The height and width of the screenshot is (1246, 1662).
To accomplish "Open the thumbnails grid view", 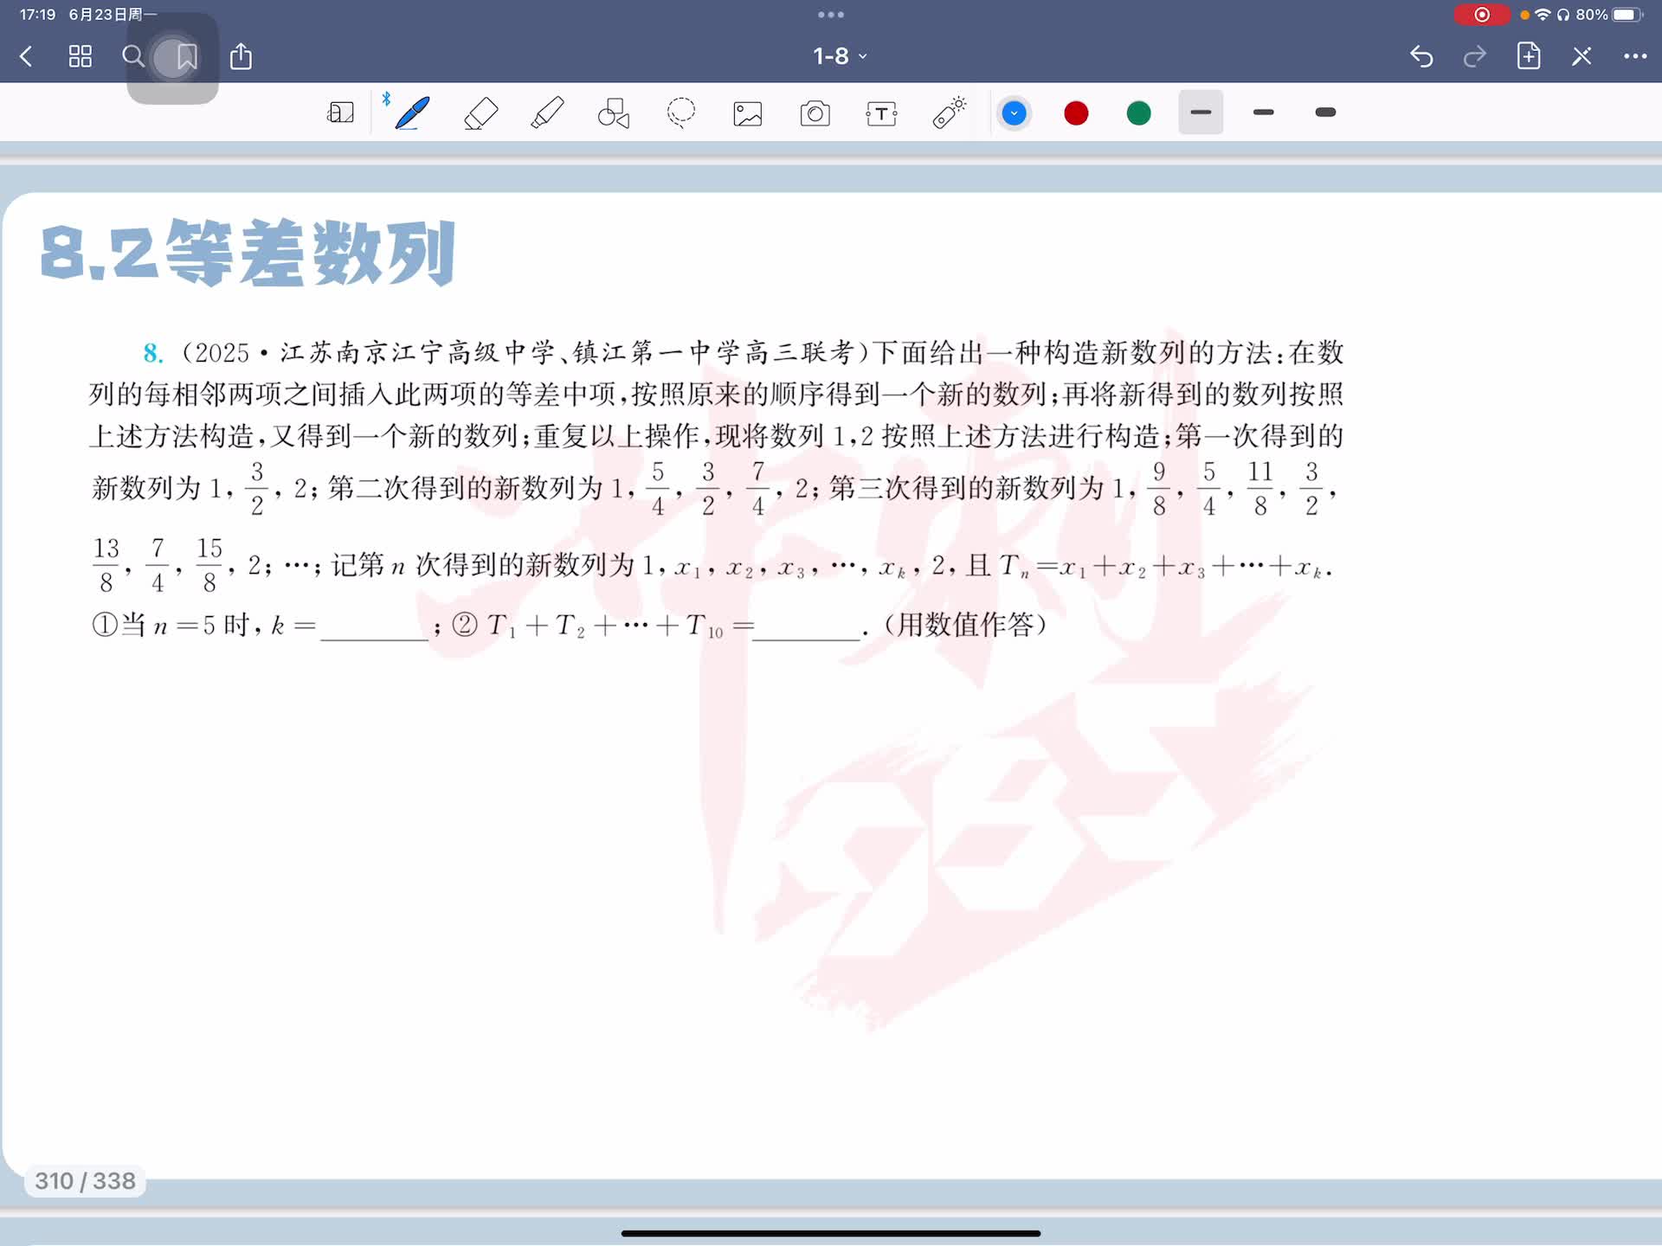I will (x=81, y=56).
